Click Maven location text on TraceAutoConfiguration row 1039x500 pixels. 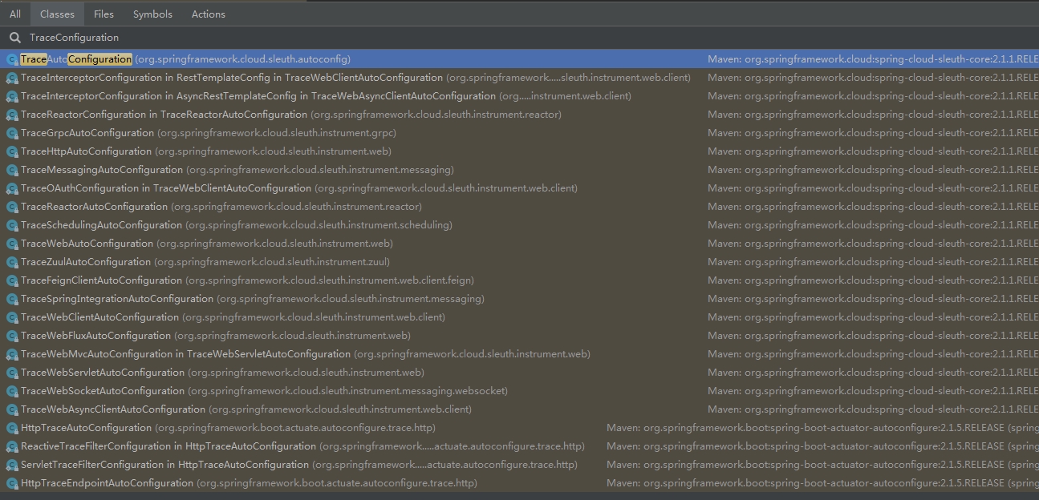tap(873, 59)
